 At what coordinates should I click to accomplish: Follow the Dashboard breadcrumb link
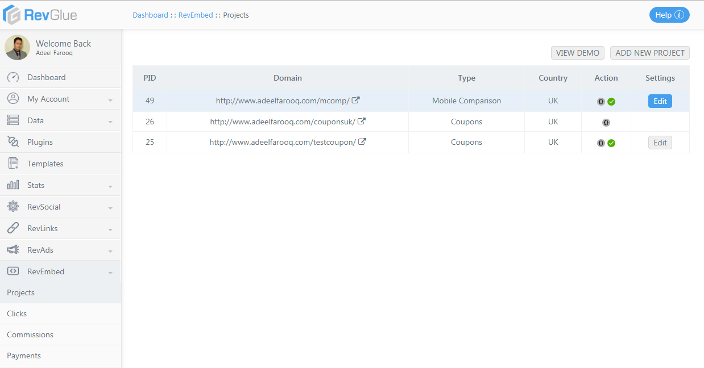150,15
